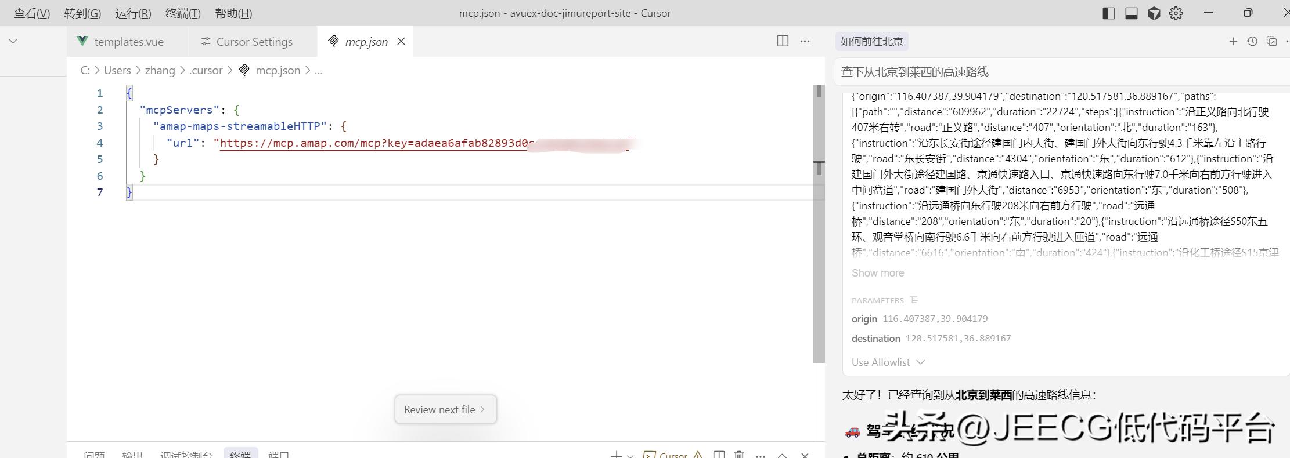Kill terminal with trash icon
Screen dimensions: 1290x458
[x=739, y=455]
